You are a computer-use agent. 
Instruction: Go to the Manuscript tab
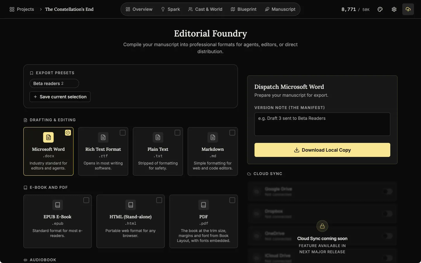pos(280,9)
